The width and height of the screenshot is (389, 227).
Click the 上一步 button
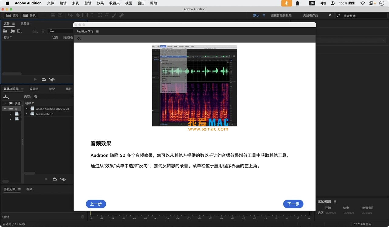pos(96,204)
